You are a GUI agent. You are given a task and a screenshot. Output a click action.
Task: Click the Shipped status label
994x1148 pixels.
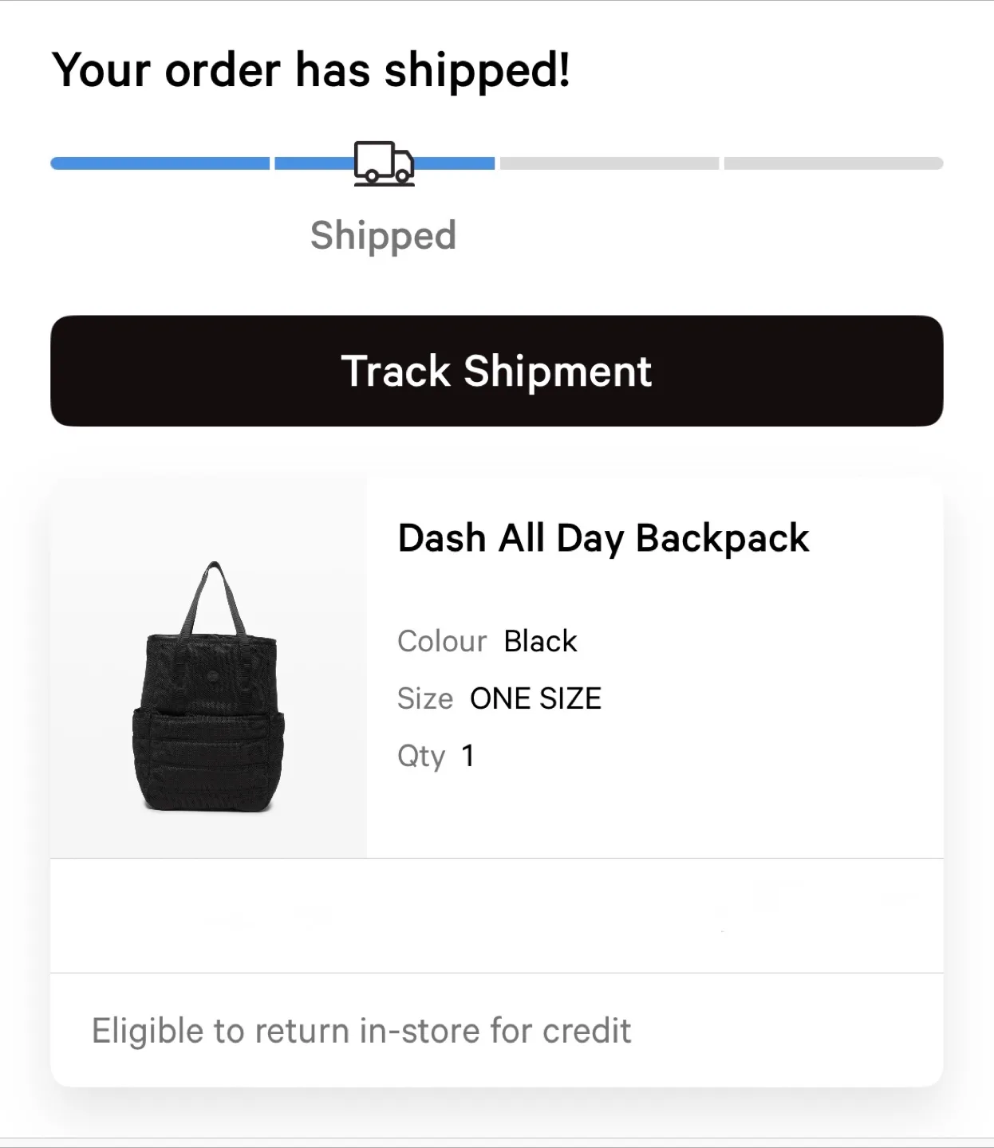point(383,236)
